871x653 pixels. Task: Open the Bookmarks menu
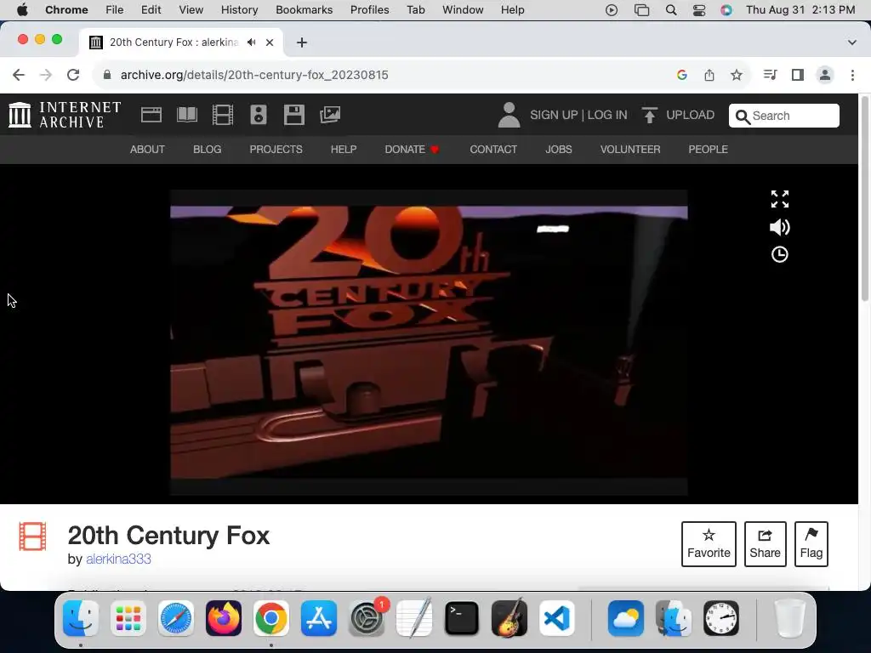pyautogui.click(x=304, y=10)
